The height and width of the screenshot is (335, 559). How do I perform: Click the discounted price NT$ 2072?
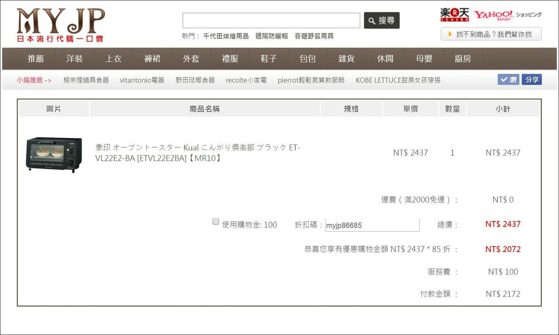(503, 249)
